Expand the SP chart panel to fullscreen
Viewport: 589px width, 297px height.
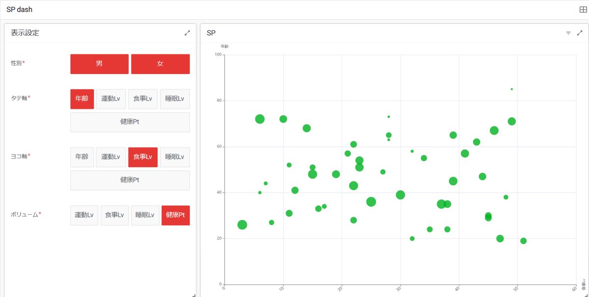(x=580, y=33)
